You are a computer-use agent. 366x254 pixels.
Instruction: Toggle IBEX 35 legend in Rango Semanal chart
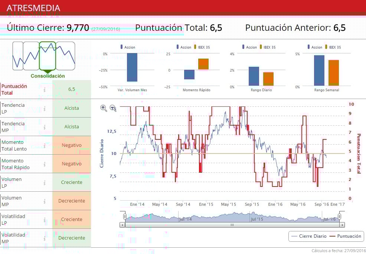pos(333,47)
